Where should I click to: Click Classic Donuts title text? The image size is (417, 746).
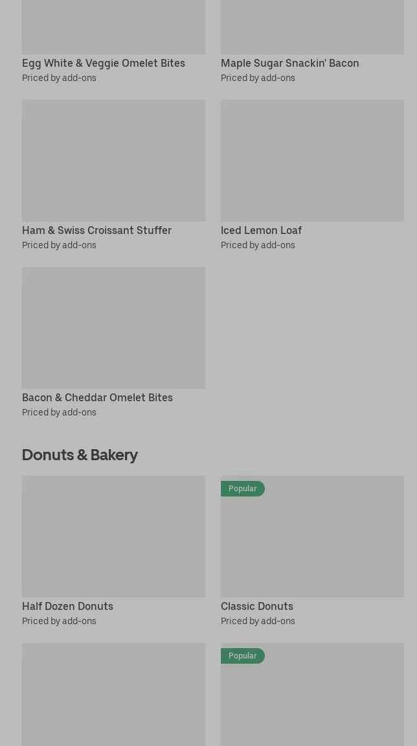[257, 607]
